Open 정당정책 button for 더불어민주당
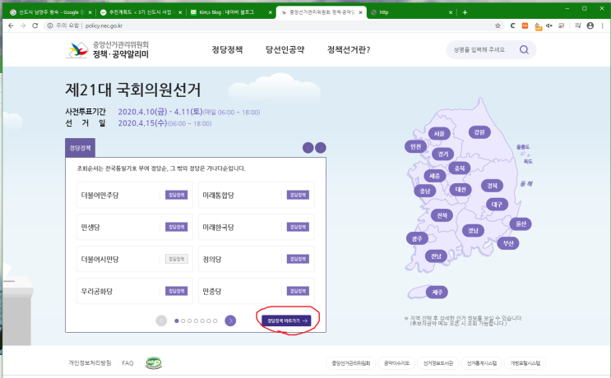 click(177, 195)
